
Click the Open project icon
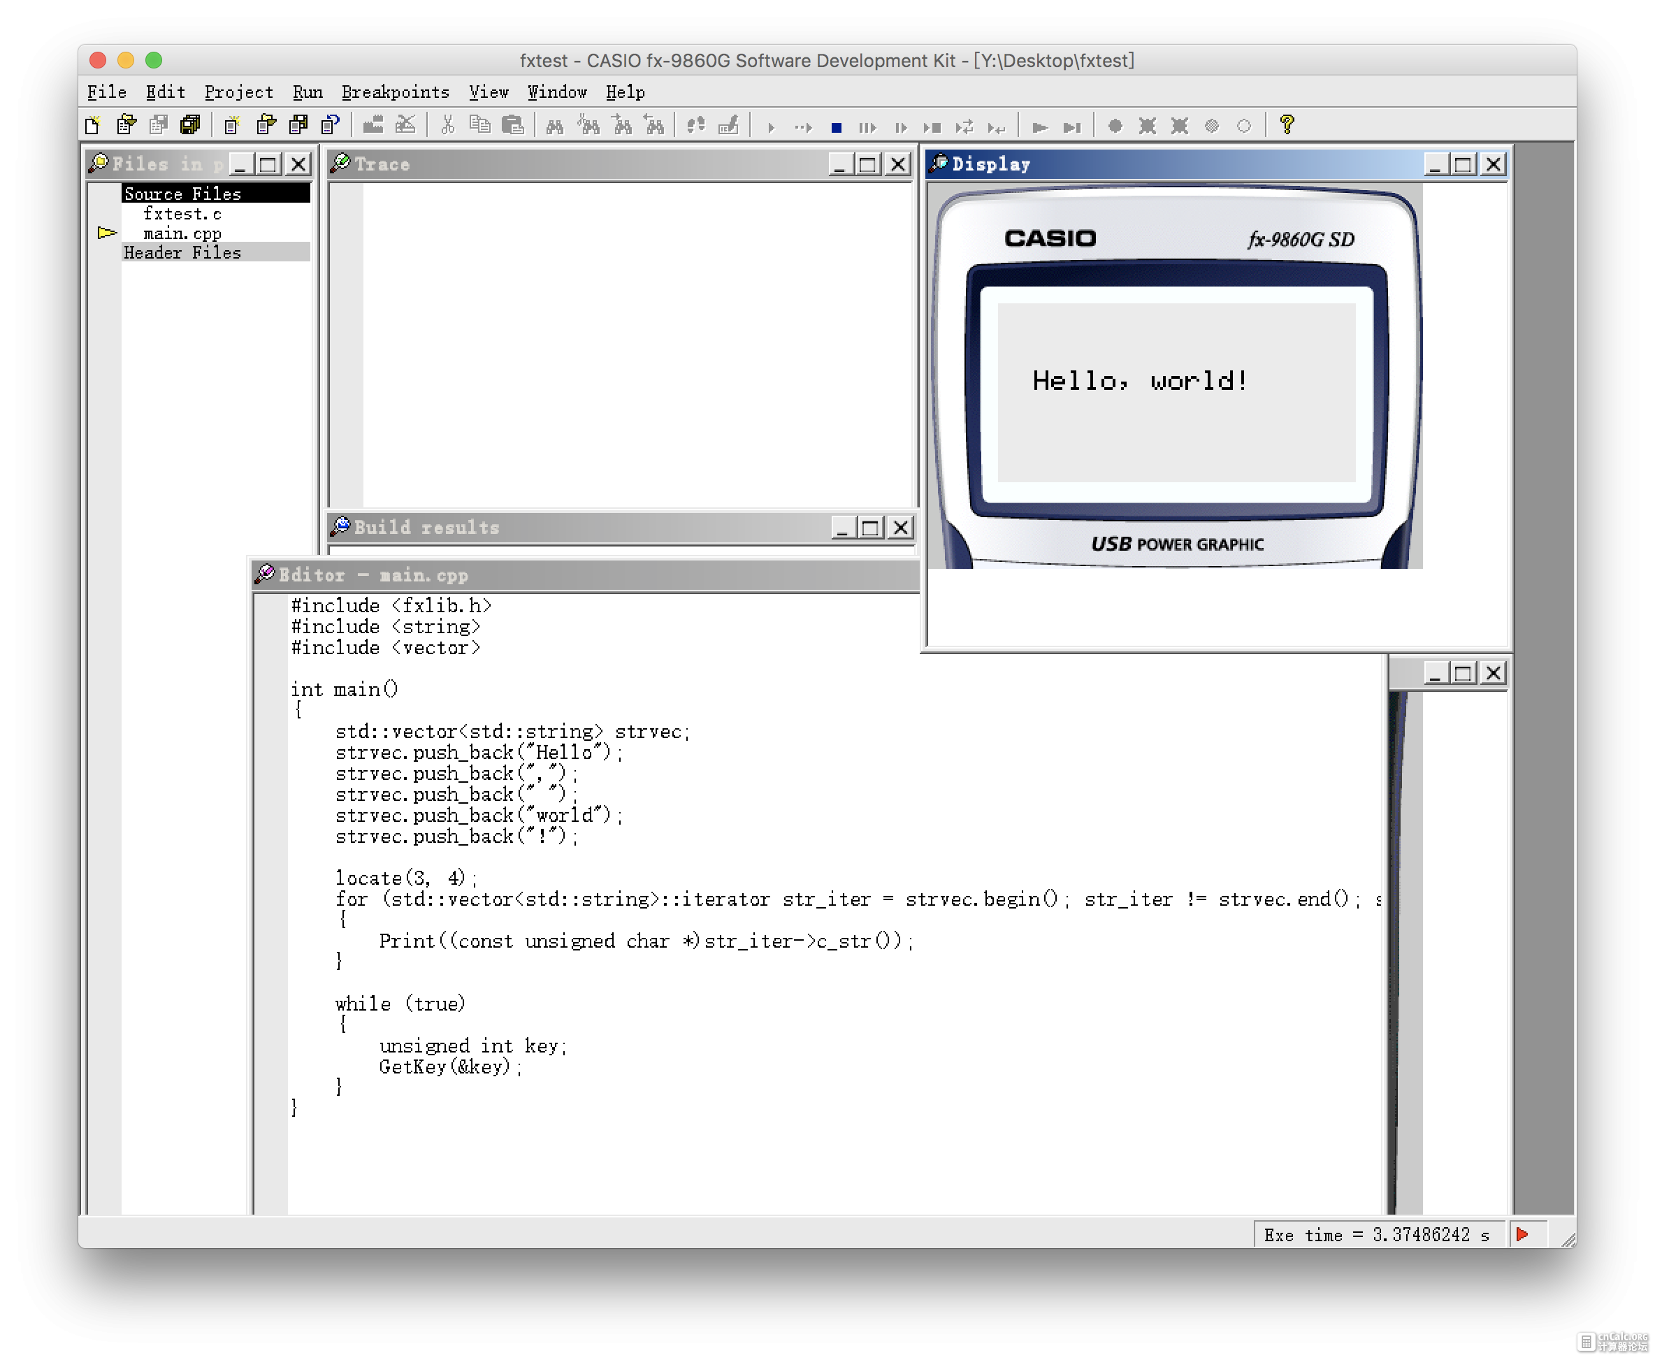pyautogui.click(x=266, y=125)
